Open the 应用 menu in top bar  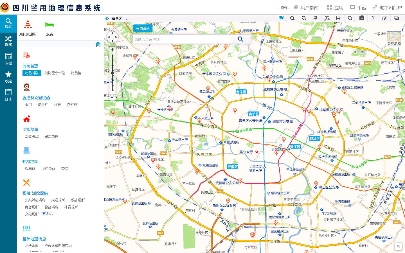point(335,8)
